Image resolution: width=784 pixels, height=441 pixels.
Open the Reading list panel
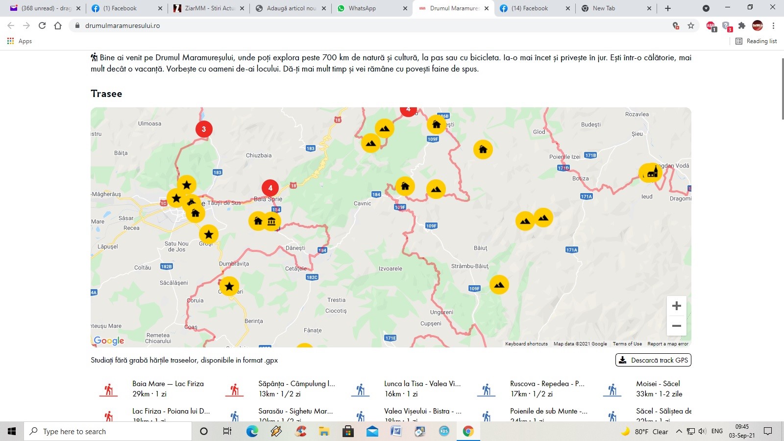click(x=756, y=41)
